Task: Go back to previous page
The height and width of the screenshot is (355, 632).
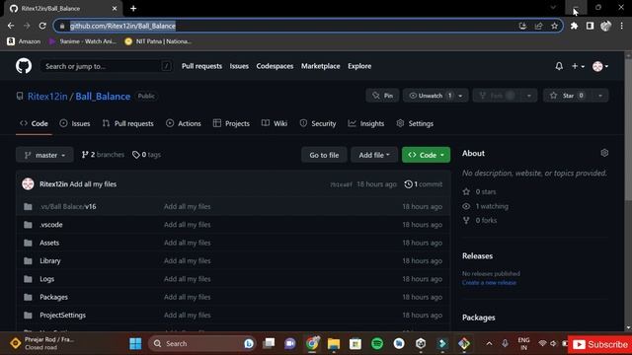Action: (x=11, y=26)
